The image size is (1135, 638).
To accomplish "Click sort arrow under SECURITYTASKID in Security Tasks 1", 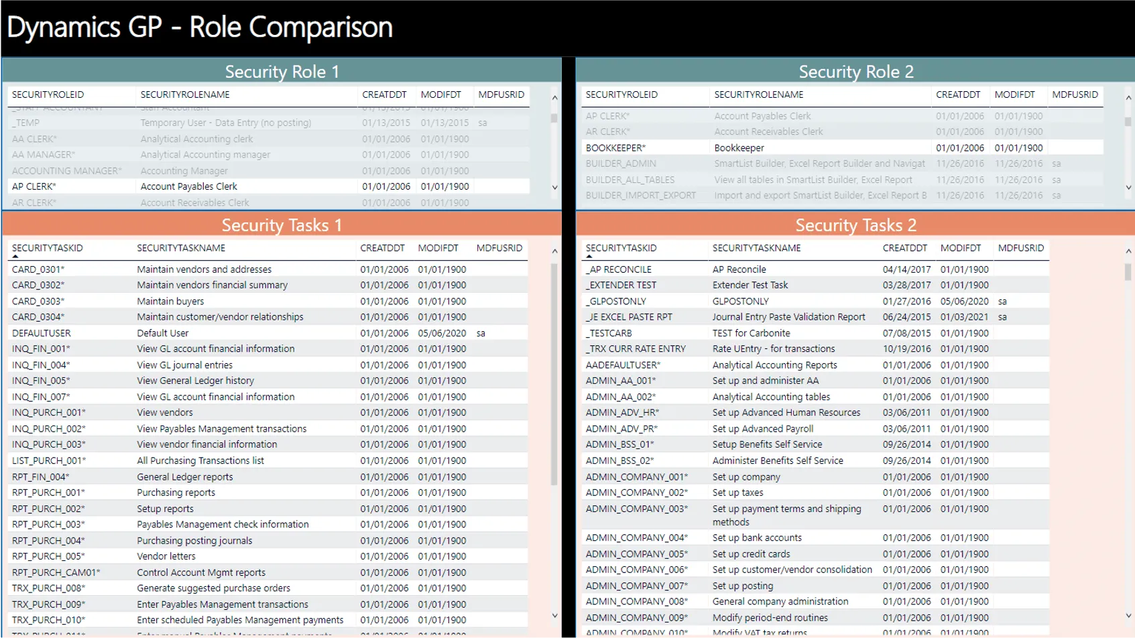I will point(15,257).
